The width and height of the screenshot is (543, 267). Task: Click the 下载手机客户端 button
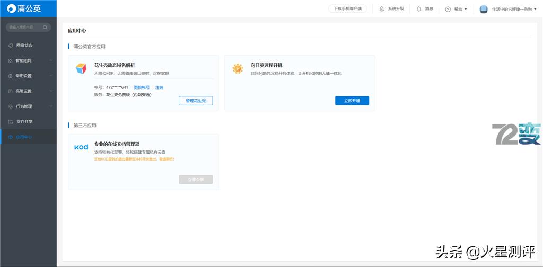347,9
